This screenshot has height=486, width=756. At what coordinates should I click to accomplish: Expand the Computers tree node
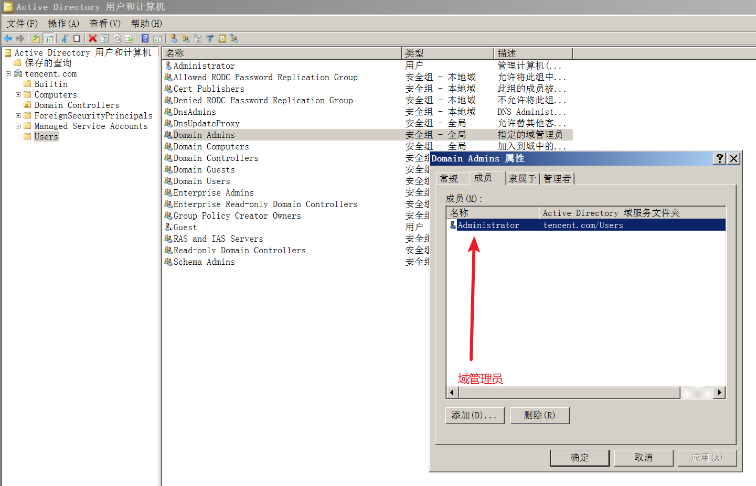(x=18, y=94)
